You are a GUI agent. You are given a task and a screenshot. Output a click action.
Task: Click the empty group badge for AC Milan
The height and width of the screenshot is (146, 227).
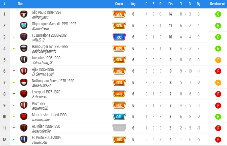[x=119, y=128]
